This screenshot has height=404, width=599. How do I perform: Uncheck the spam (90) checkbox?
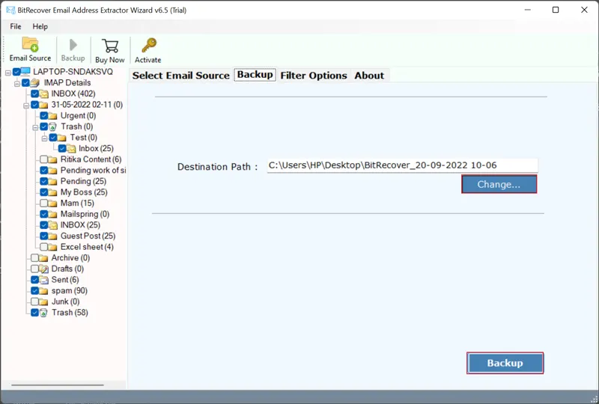click(x=34, y=291)
